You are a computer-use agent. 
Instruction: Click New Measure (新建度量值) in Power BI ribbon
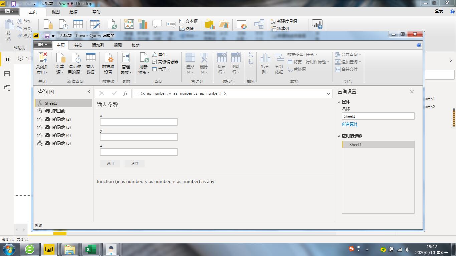pos(284,21)
